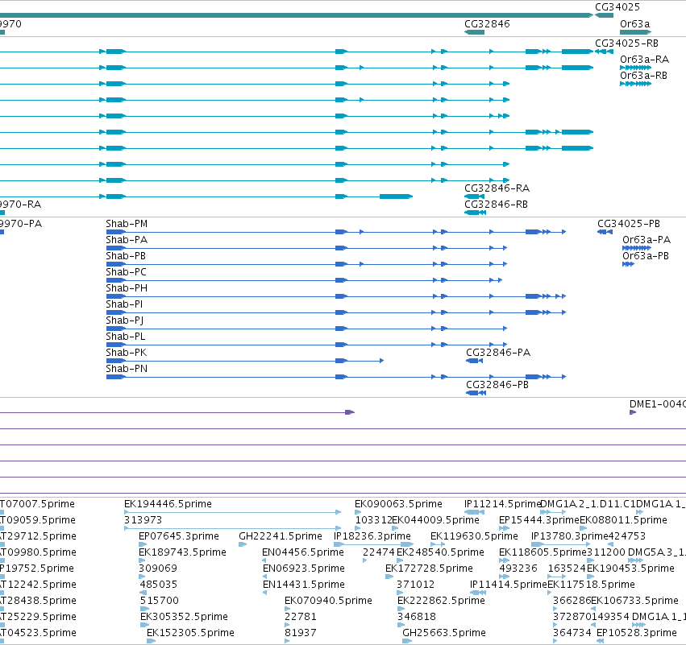Click the EN04456.5prime EST label

(303, 552)
